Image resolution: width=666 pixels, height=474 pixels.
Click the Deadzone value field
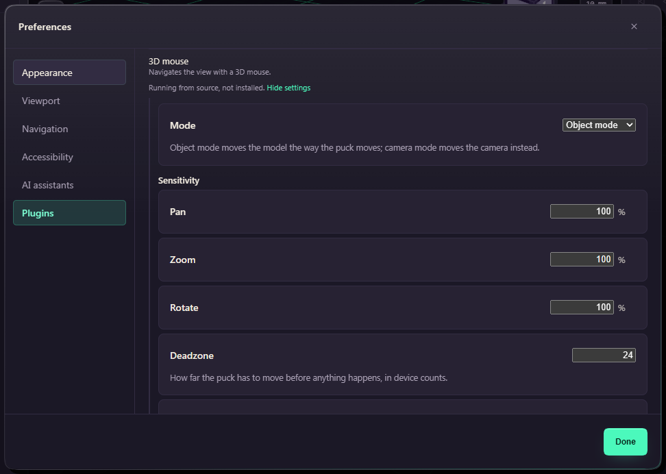point(604,355)
